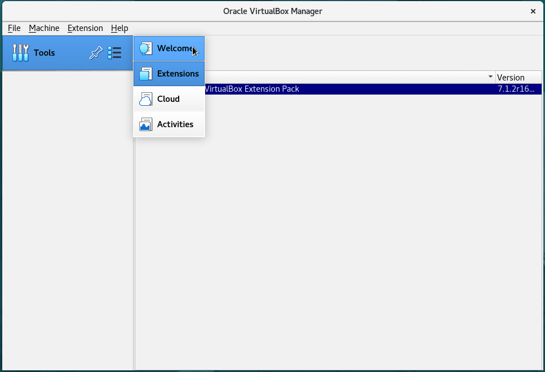This screenshot has height=372, width=545.
Task: Click the Welcome balloon icon
Action: point(145,48)
